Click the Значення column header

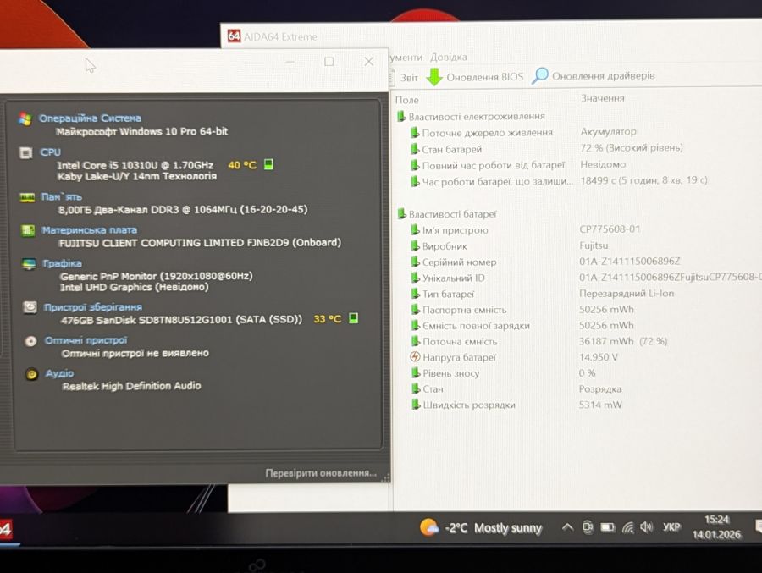(x=603, y=98)
